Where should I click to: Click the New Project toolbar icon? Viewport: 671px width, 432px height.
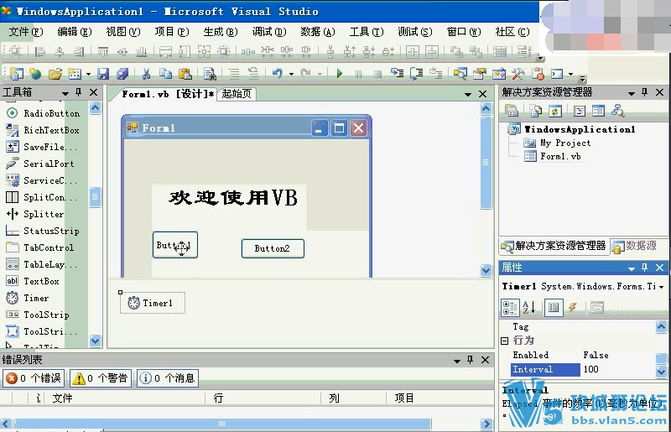click(x=16, y=74)
